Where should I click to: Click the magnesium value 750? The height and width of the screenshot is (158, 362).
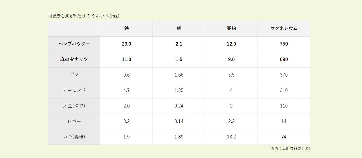284,44
